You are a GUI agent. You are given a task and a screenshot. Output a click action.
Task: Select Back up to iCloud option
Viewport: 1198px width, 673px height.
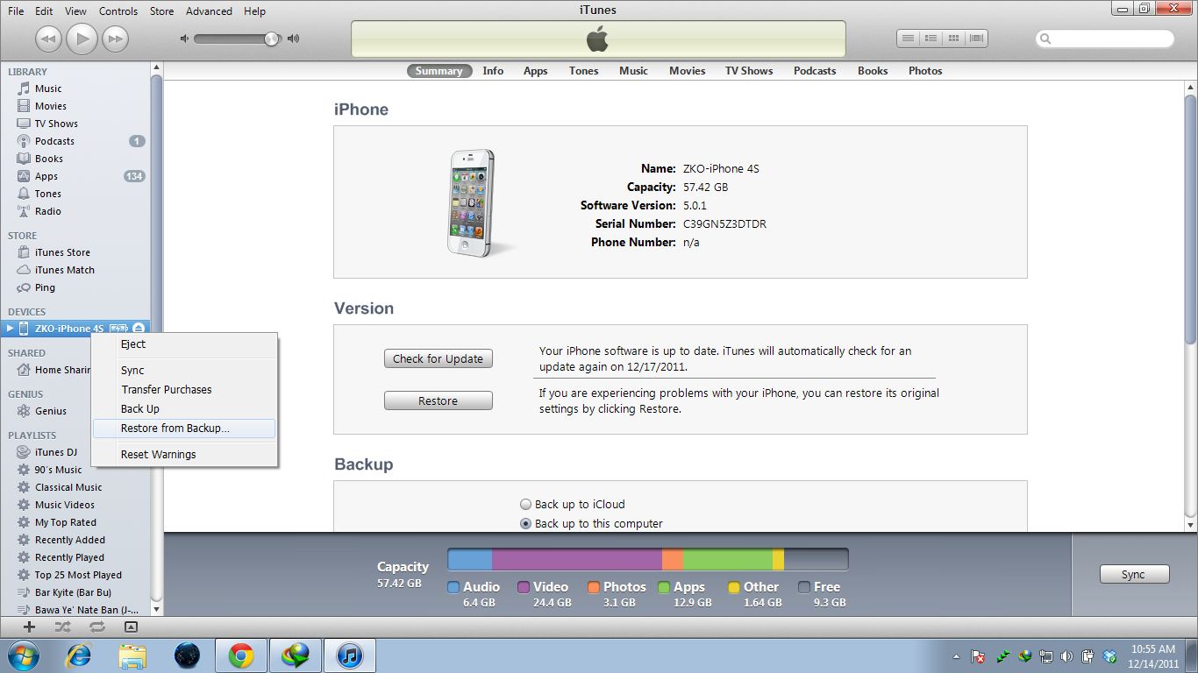[x=525, y=505]
